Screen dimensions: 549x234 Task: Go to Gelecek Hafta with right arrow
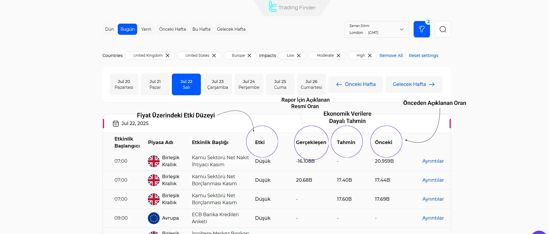tap(414, 84)
